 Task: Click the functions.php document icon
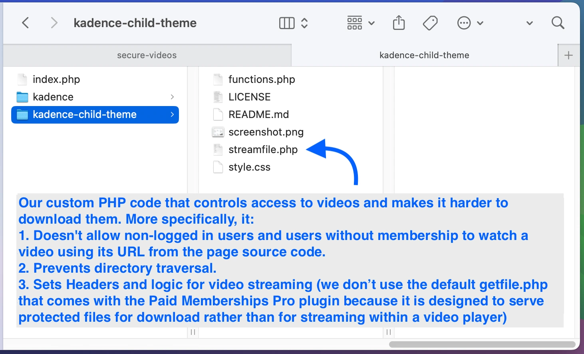(x=218, y=79)
